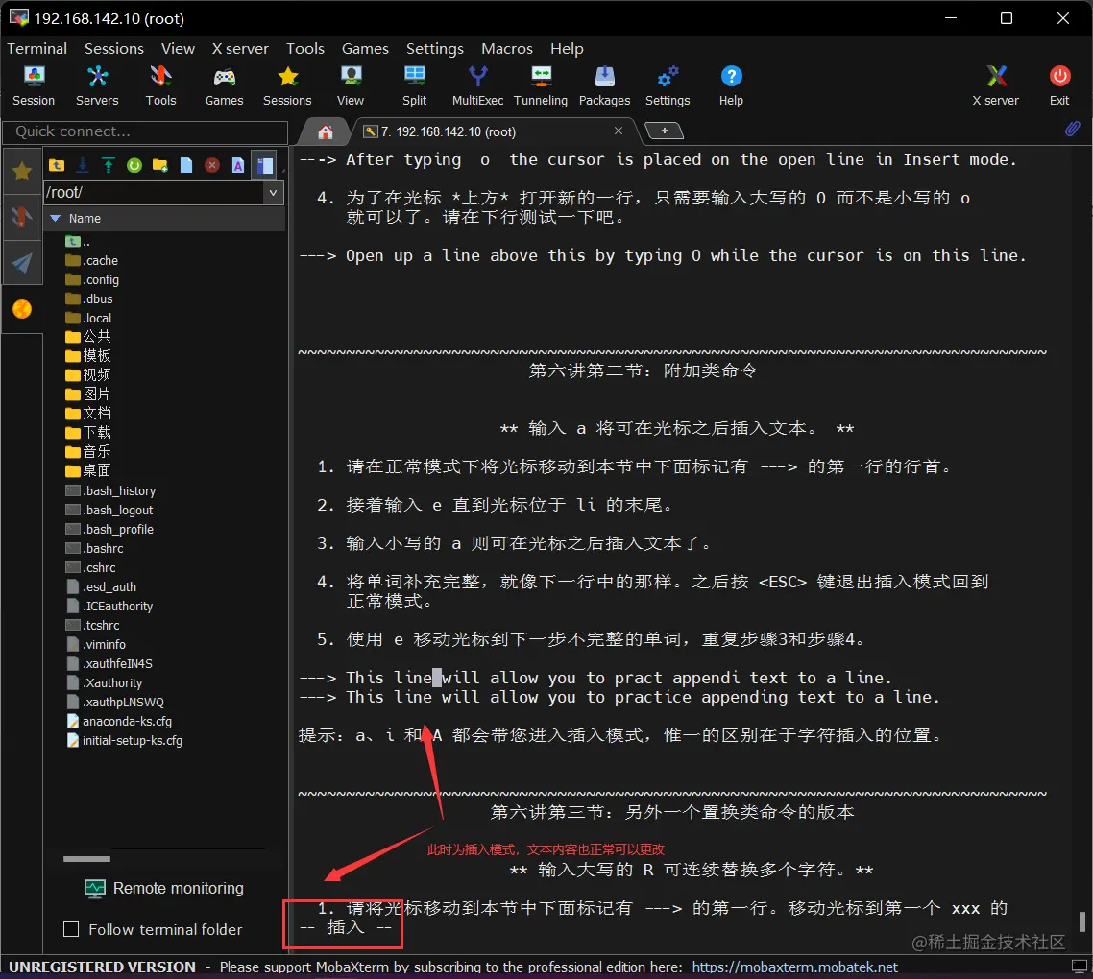Open the Packages toolbar icon
Screen dimensions: 1093x979
click(604, 85)
